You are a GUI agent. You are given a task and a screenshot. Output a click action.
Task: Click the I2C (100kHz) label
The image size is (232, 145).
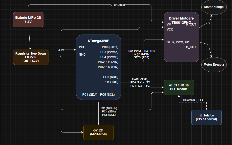[x=109, y=108]
